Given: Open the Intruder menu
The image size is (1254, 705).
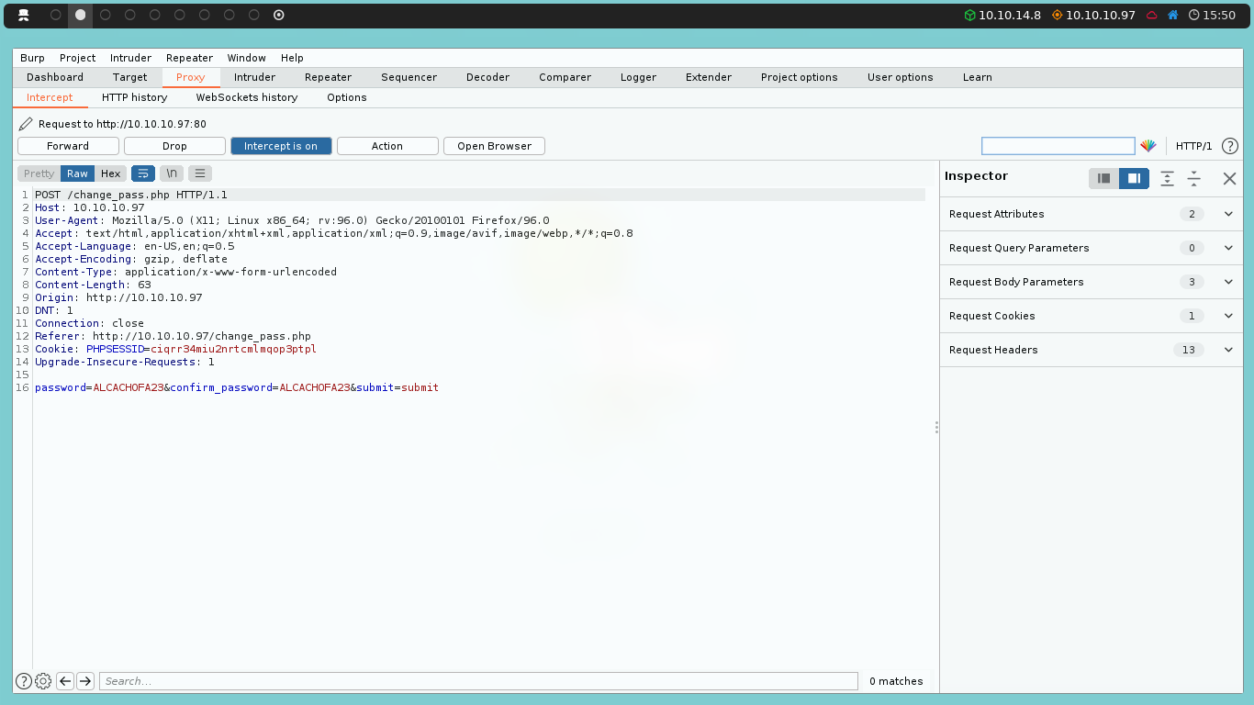Looking at the screenshot, I should [x=130, y=58].
